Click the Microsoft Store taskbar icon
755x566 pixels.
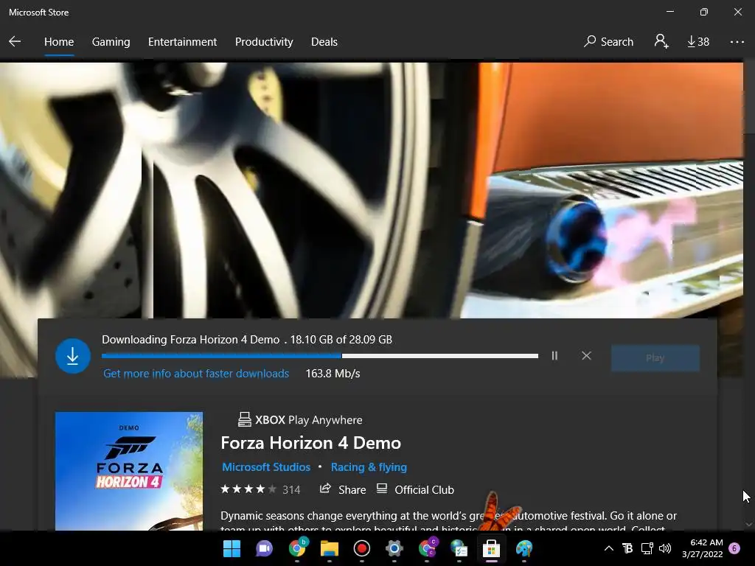pos(491,548)
